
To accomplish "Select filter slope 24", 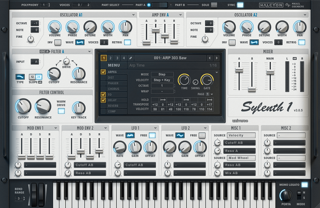I will coord(39,77).
